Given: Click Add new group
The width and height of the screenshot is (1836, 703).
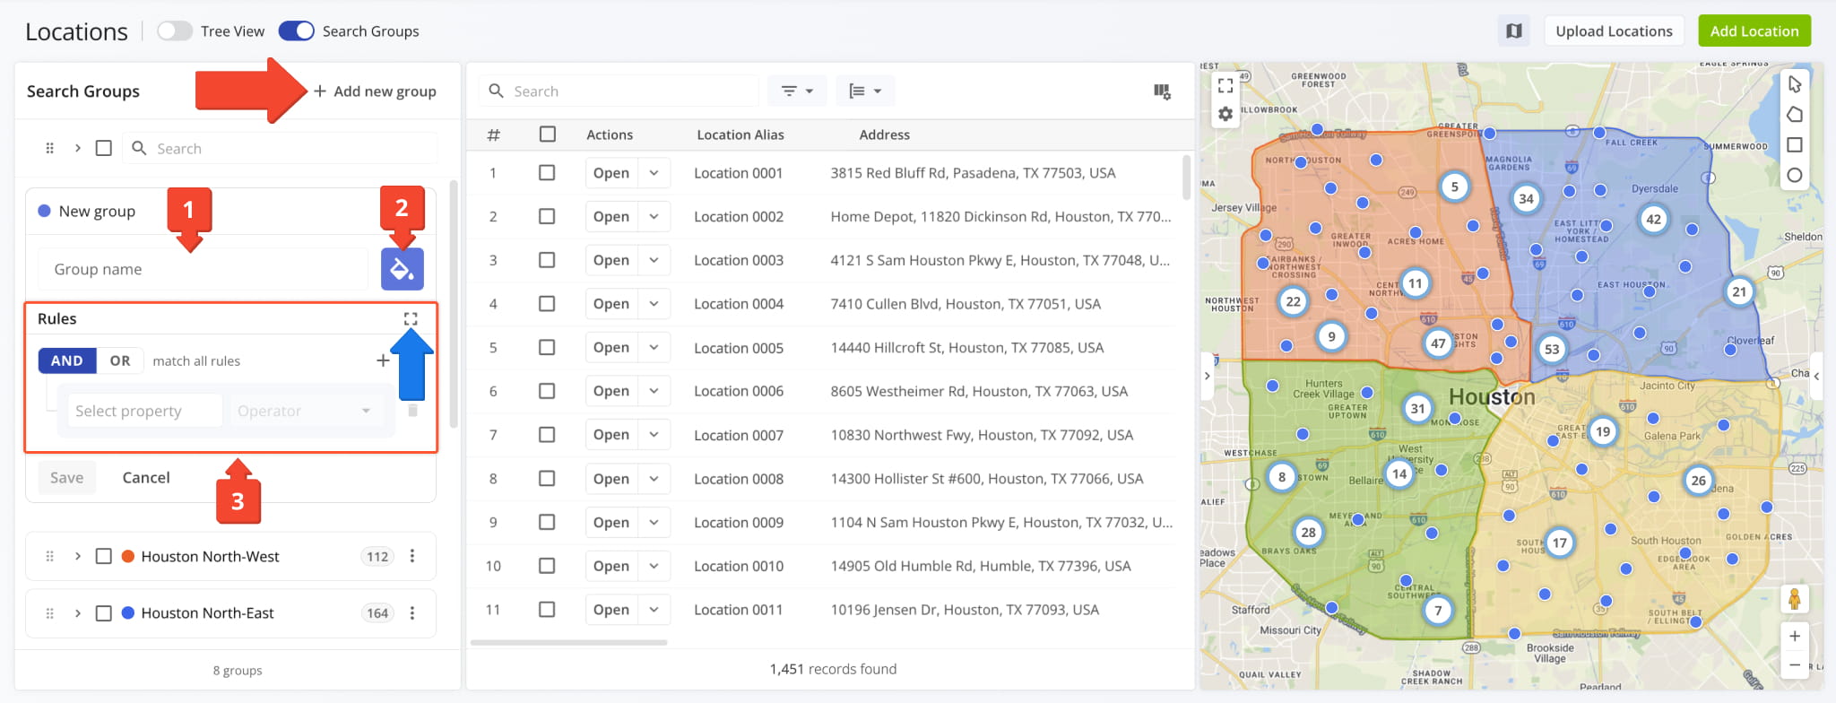Looking at the screenshot, I should (375, 91).
